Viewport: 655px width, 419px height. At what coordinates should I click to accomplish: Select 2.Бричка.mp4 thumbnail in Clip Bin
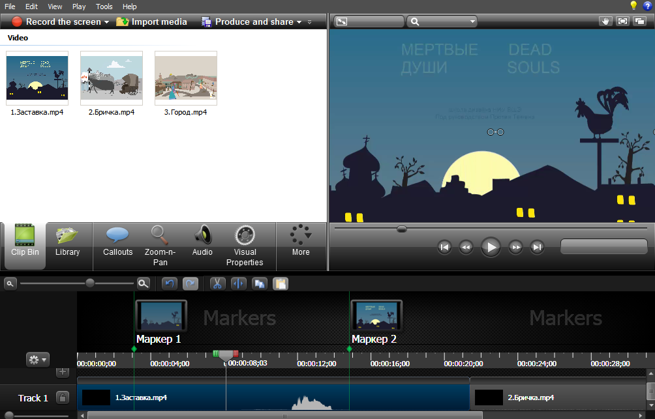[x=112, y=78]
